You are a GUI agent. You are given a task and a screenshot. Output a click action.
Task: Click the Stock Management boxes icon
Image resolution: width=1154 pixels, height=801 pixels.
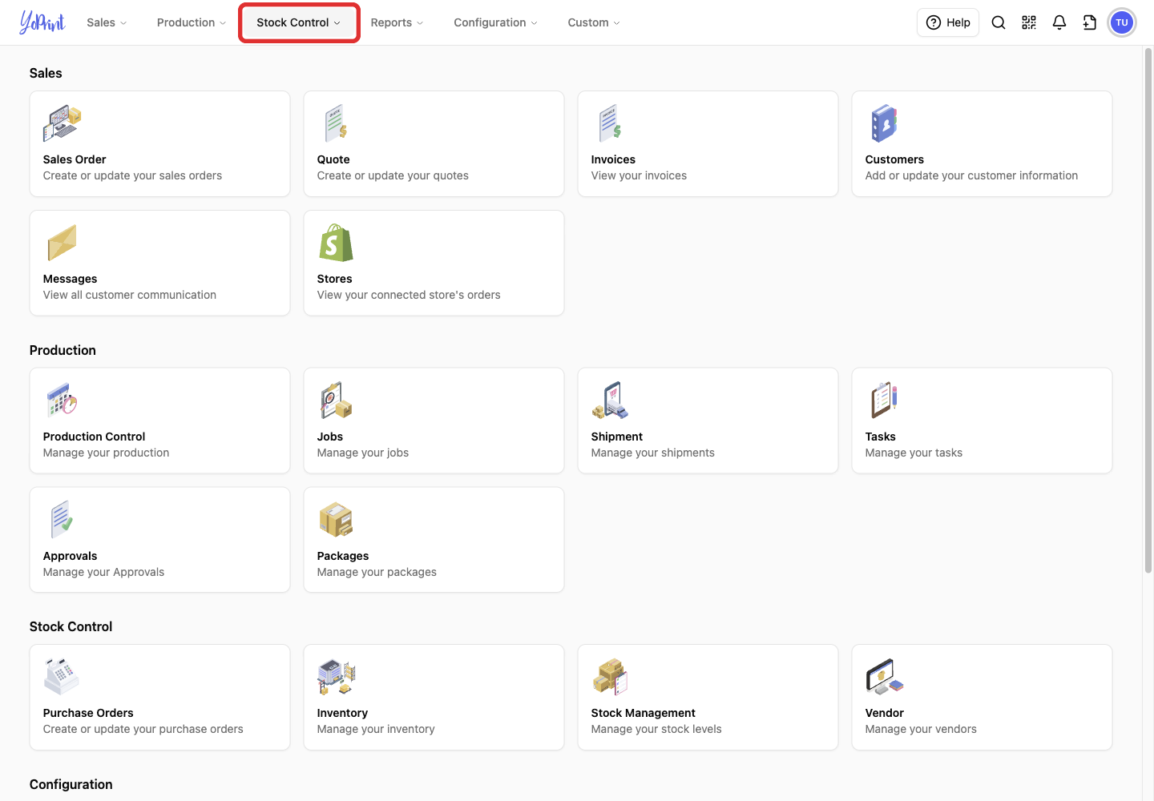click(611, 677)
